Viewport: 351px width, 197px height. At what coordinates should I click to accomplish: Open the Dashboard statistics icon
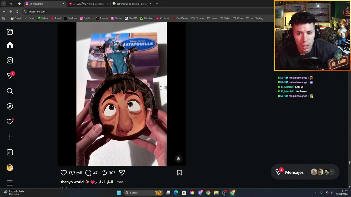tap(10, 152)
